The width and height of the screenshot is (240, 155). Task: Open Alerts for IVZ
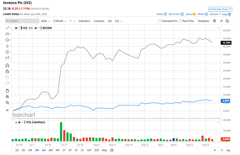click(191, 14)
